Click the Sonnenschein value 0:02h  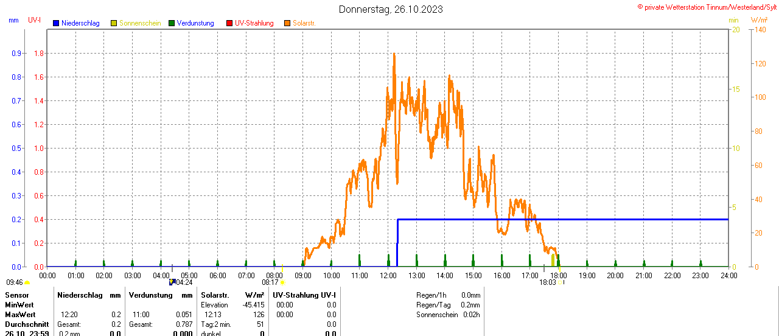click(472, 315)
